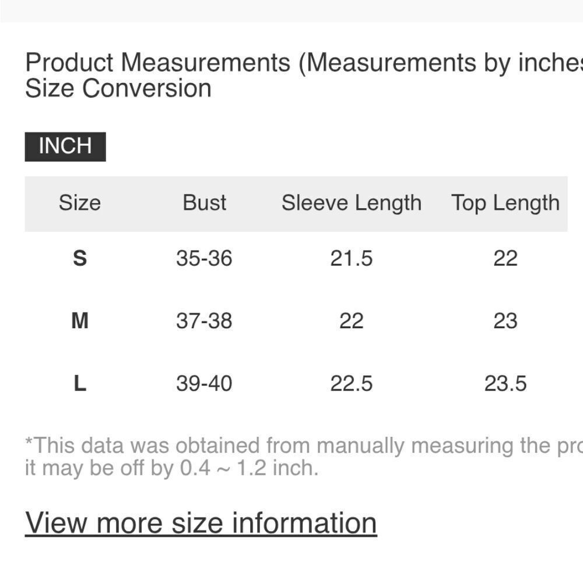Viewport: 583px width, 583px height.
Task: Click the 21.5 sleeve length value
Action: click(x=351, y=258)
